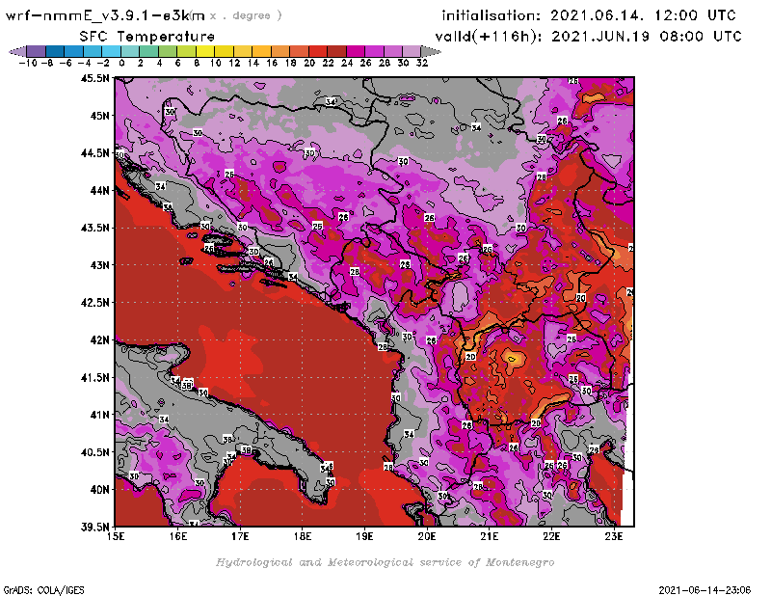Click longitude axis label '20E'
This screenshot has width=771, height=596.
427,536
